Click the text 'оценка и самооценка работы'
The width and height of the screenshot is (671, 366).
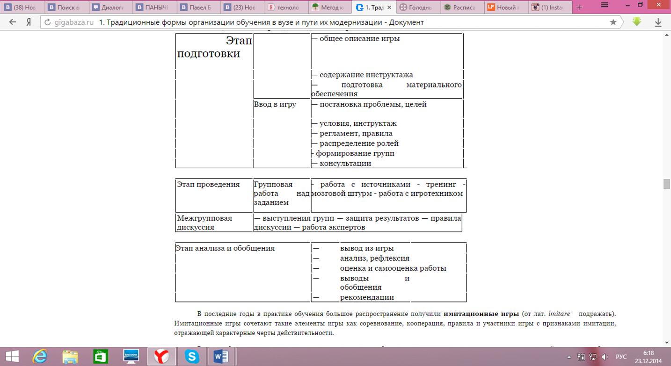tap(393, 268)
